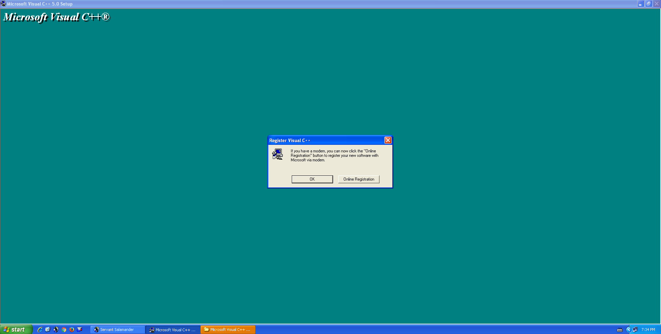661x334 pixels.
Task: Switch to Servant Salamander taskbar button
Action: tap(117, 330)
